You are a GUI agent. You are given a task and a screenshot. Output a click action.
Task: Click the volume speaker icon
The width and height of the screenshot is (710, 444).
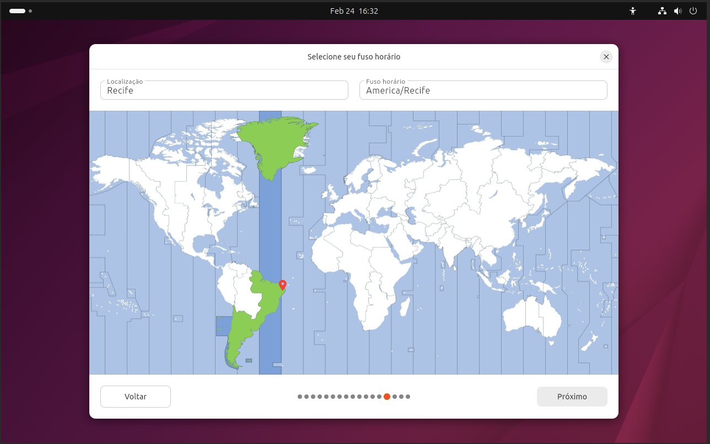pos(678,11)
